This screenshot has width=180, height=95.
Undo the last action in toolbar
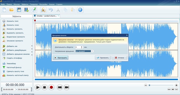point(51,10)
